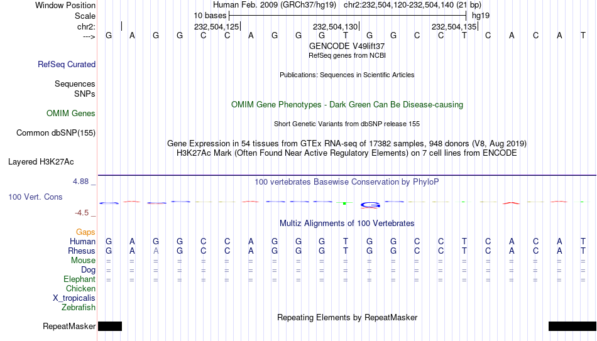Click the GENCODE V49lift37 track title
The height and width of the screenshot is (341, 597).
347,46
